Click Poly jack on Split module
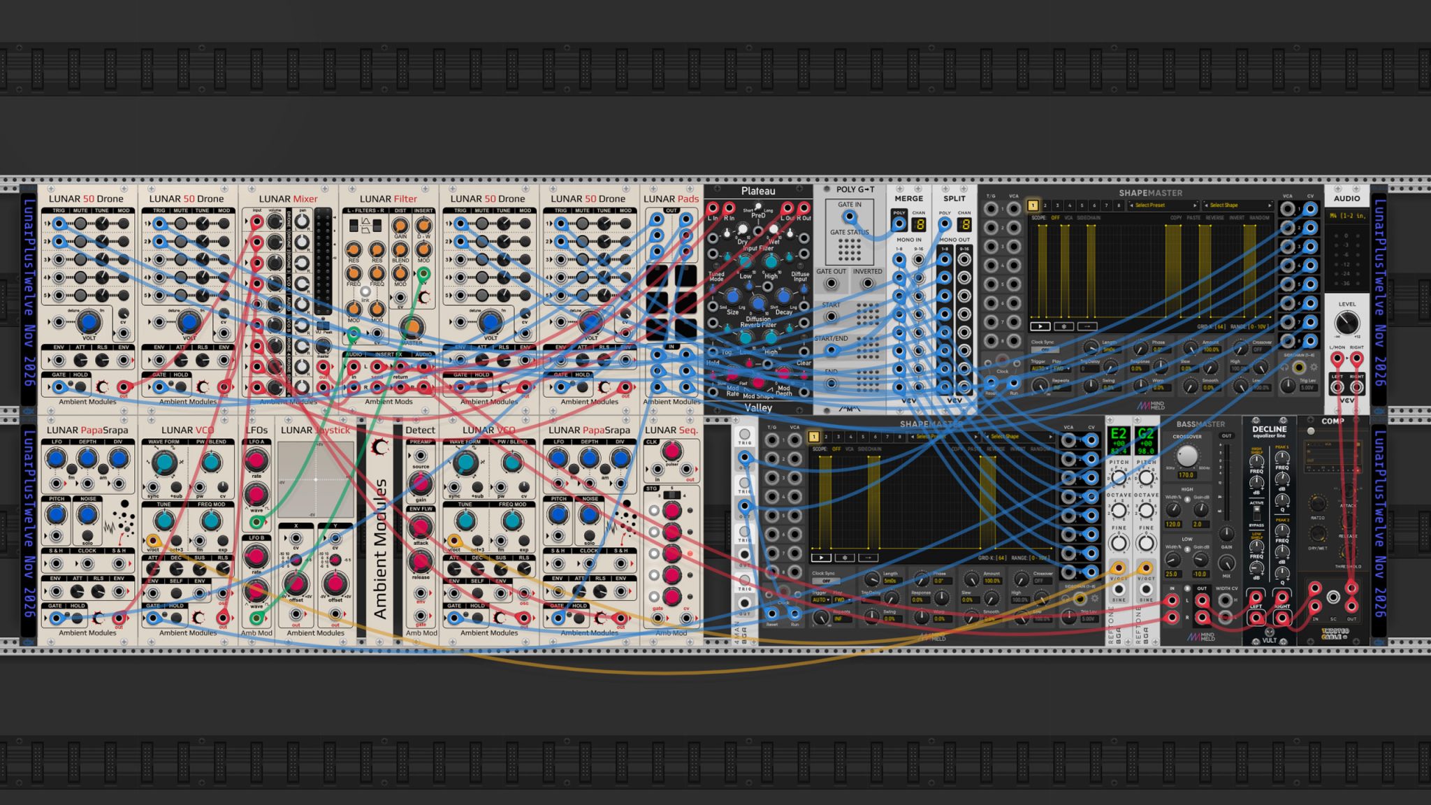The width and height of the screenshot is (1431, 805). tap(945, 224)
